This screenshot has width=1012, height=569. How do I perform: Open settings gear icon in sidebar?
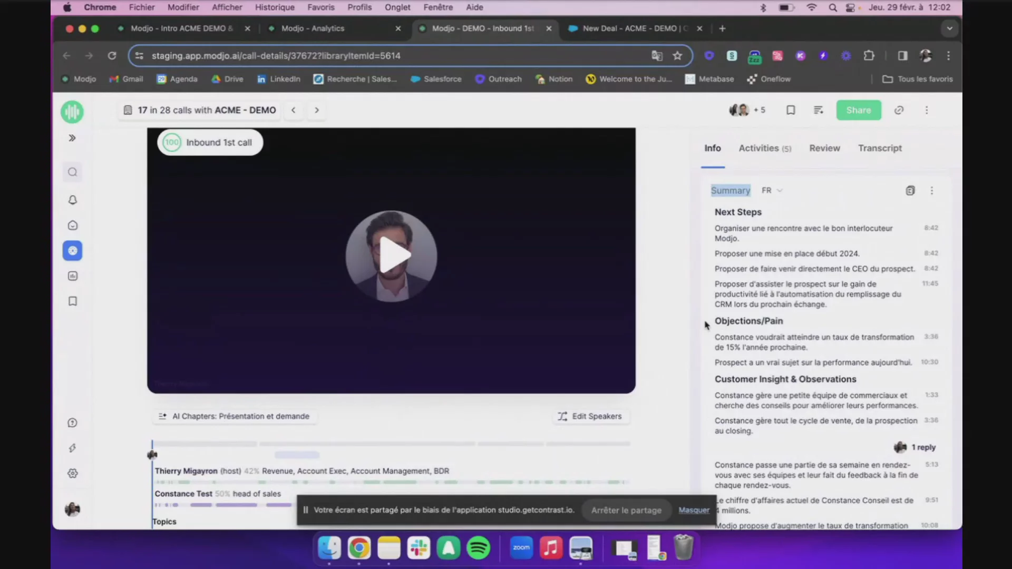[73, 473]
